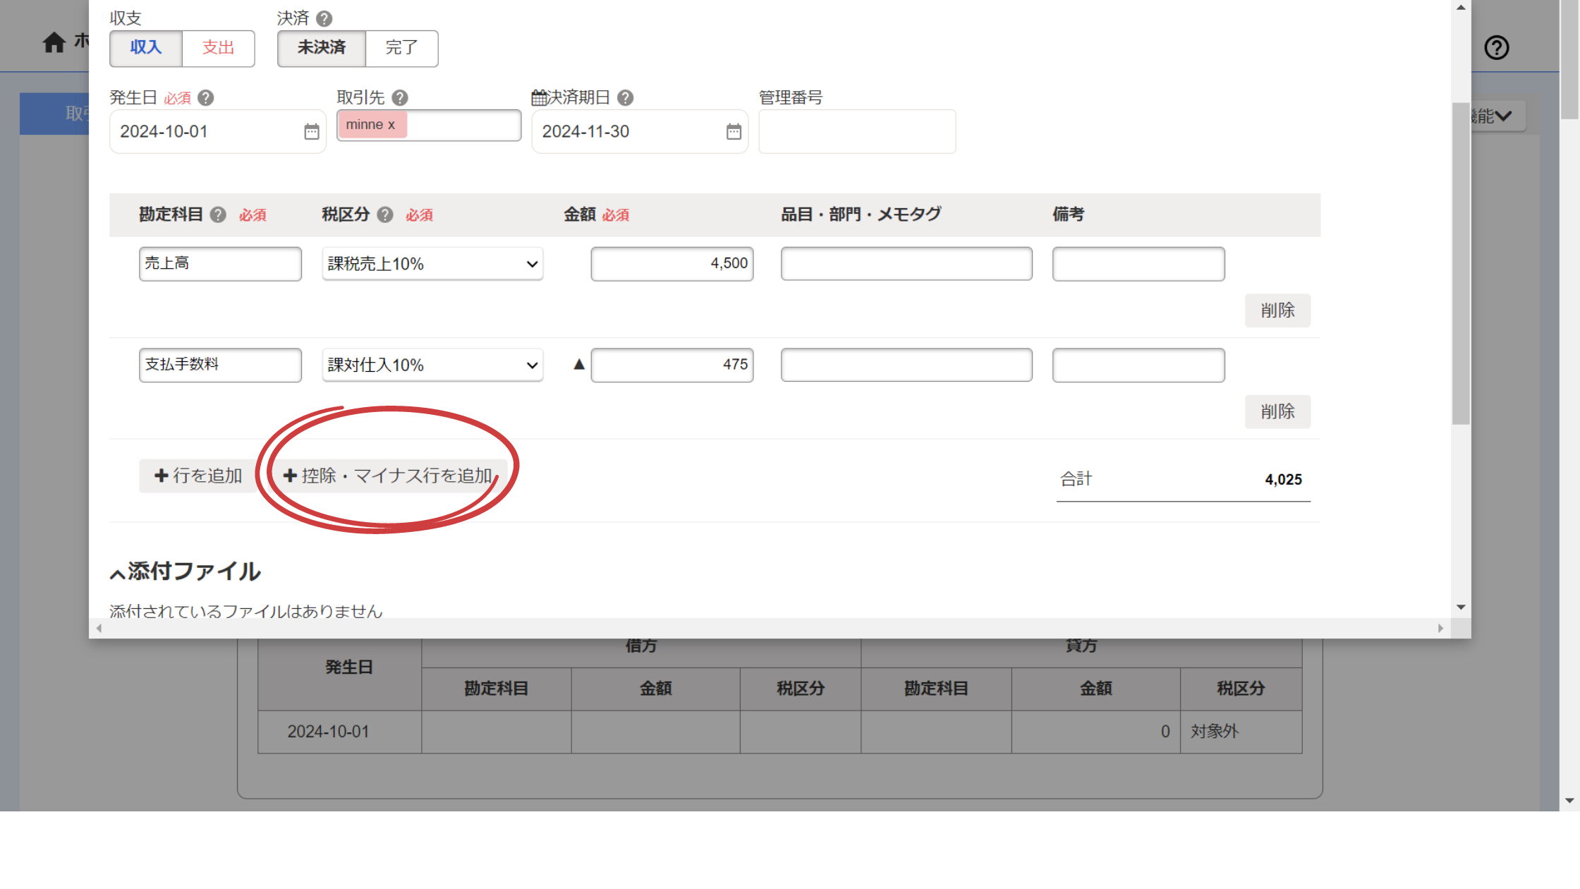1580x889 pixels.
Task: Delete the 売上高 row
Action: pyautogui.click(x=1277, y=310)
